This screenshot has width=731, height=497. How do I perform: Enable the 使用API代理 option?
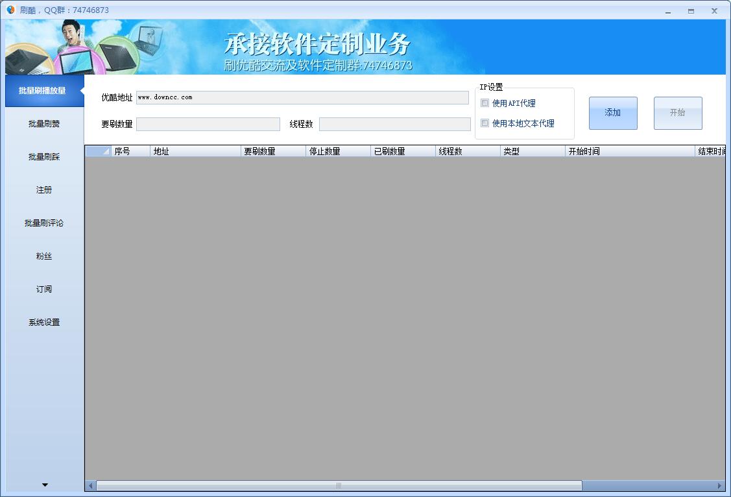click(x=484, y=103)
